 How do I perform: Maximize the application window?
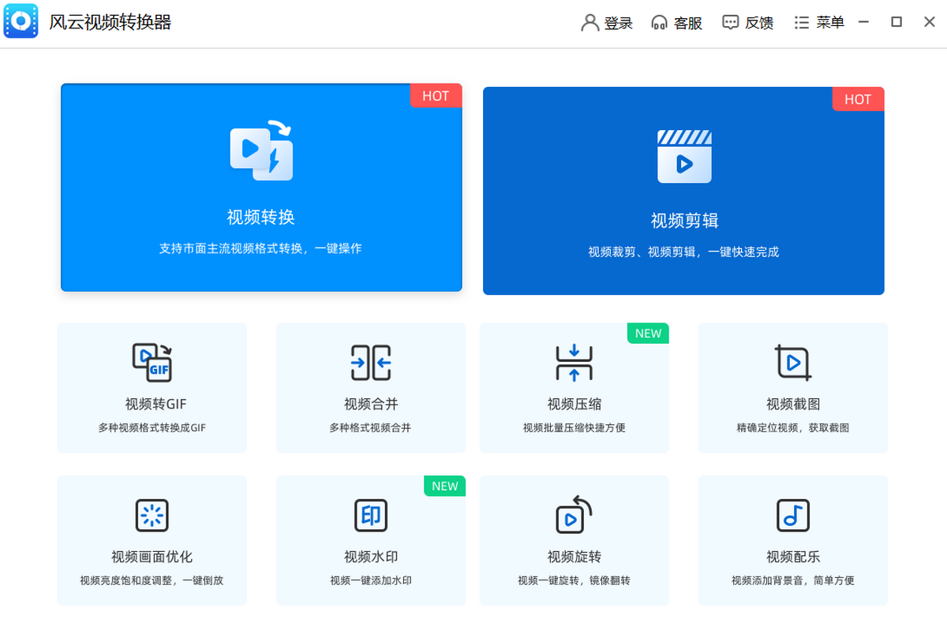pyautogui.click(x=896, y=22)
